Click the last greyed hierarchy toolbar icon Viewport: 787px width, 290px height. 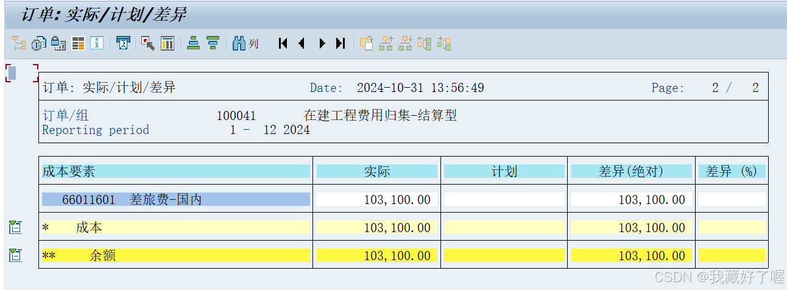(444, 43)
